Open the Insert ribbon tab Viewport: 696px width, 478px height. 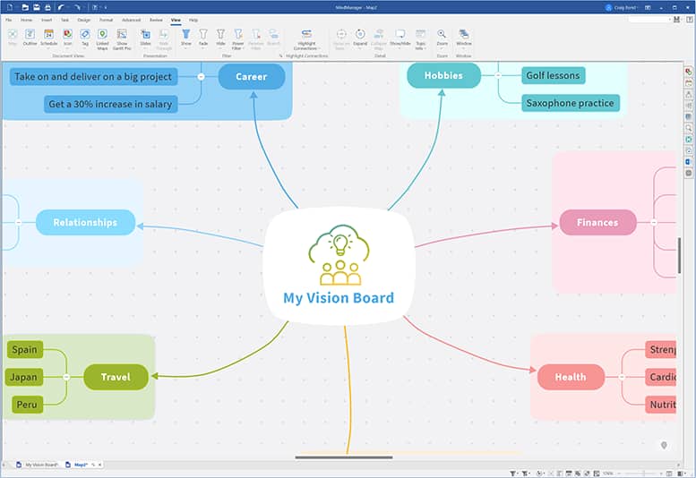[47, 19]
